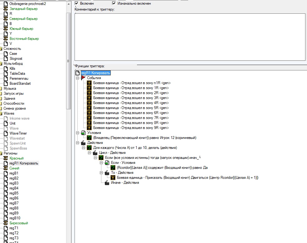Click the Для каждого loop question-mark icon
Screen dimensions: 307x243
tap(89, 148)
